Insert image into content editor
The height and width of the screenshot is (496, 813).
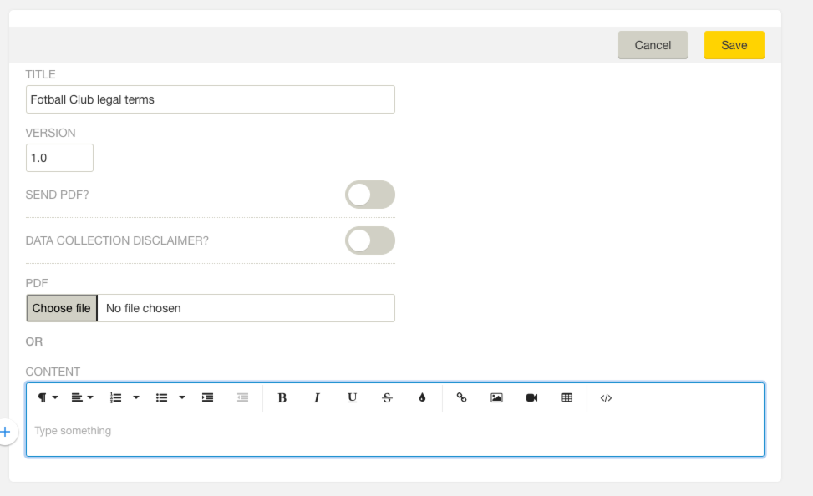tap(496, 397)
